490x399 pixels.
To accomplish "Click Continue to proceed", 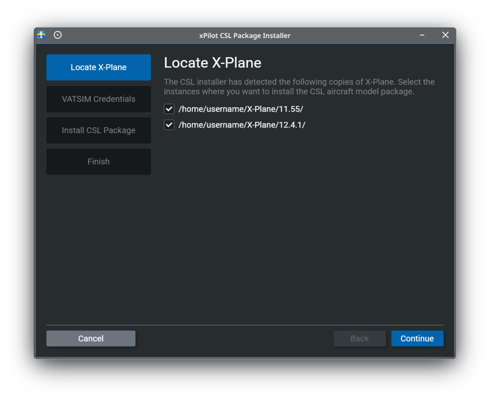I will point(417,338).
